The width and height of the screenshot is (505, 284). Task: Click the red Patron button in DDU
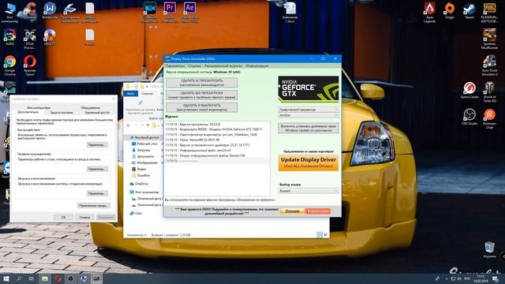[317, 211]
